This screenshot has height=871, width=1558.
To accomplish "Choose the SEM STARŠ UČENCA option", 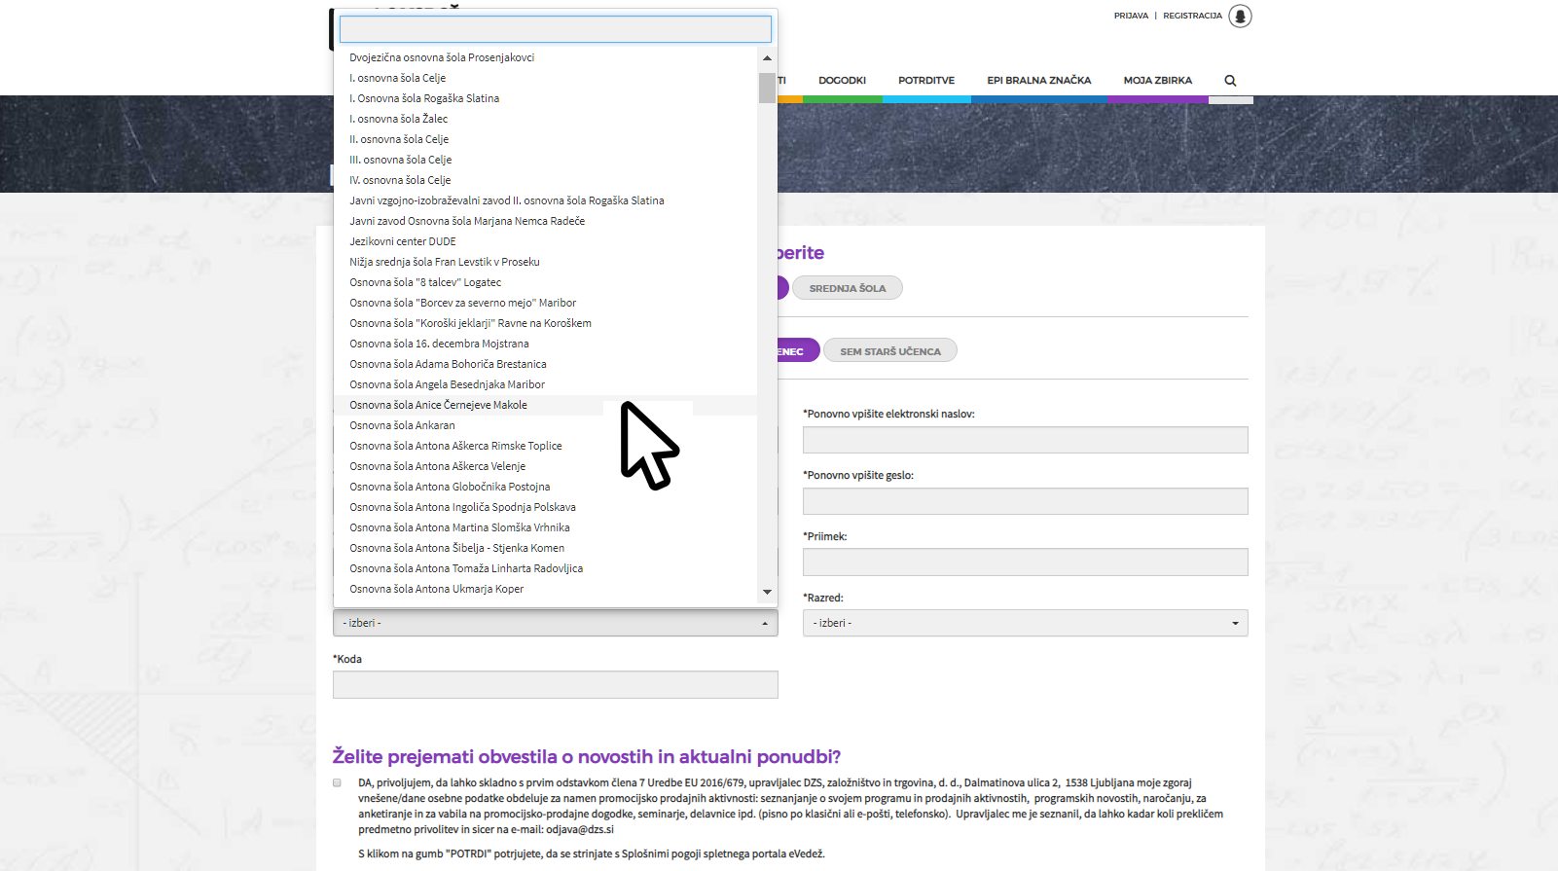I will point(890,350).
